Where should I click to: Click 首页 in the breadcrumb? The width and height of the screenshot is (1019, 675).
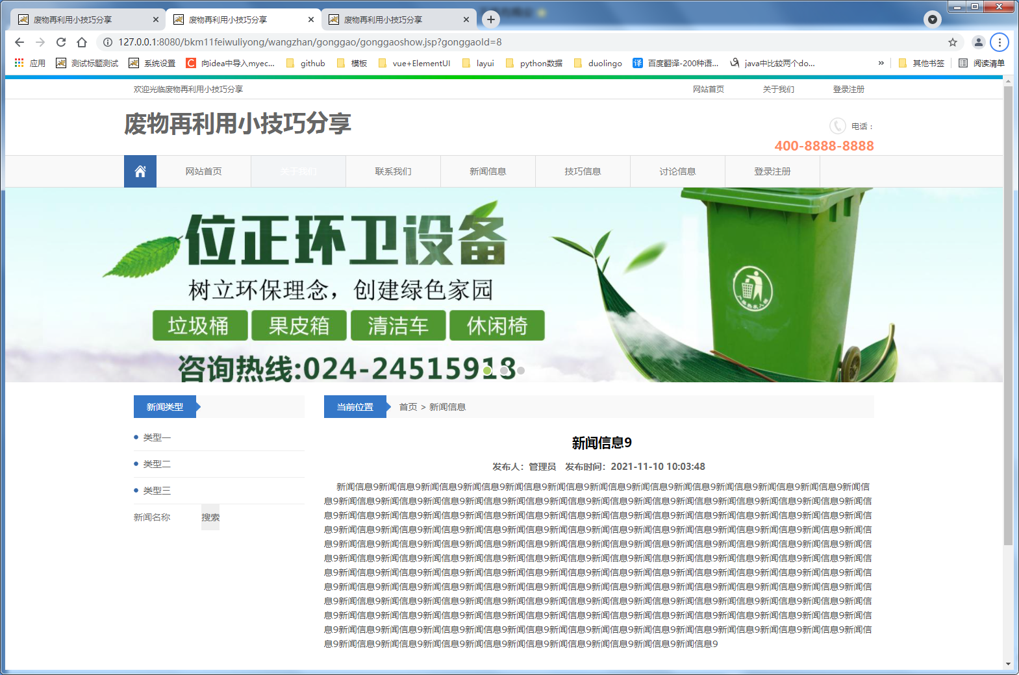(x=408, y=407)
